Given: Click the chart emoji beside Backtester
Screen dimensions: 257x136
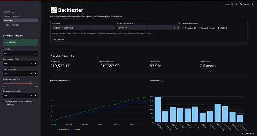Looking at the screenshot, I should coord(54,10).
